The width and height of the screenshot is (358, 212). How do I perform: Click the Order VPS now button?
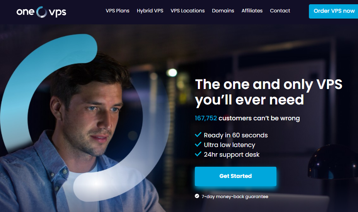(x=333, y=11)
